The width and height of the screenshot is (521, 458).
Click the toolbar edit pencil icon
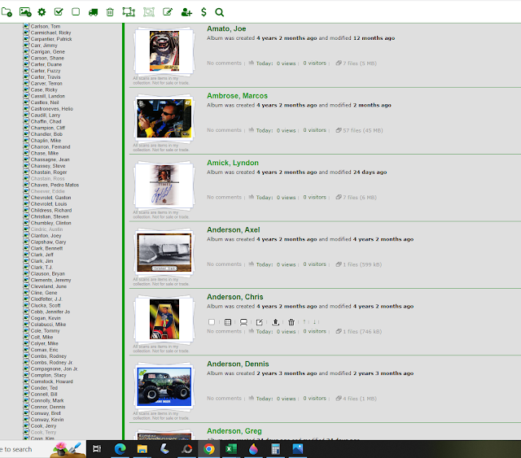pyautogui.click(x=168, y=12)
